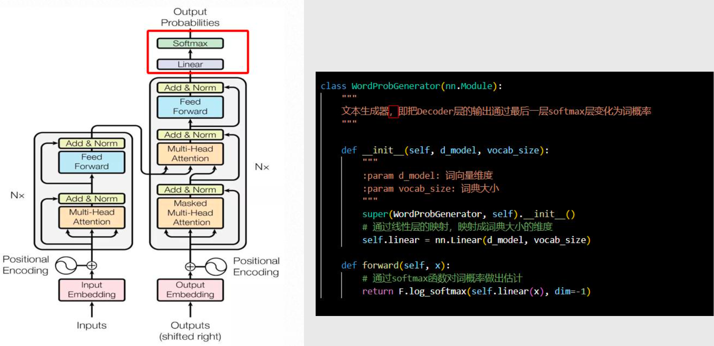
Task: Select the Softmax block in the diagram
Action: click(x=190, y=43)
